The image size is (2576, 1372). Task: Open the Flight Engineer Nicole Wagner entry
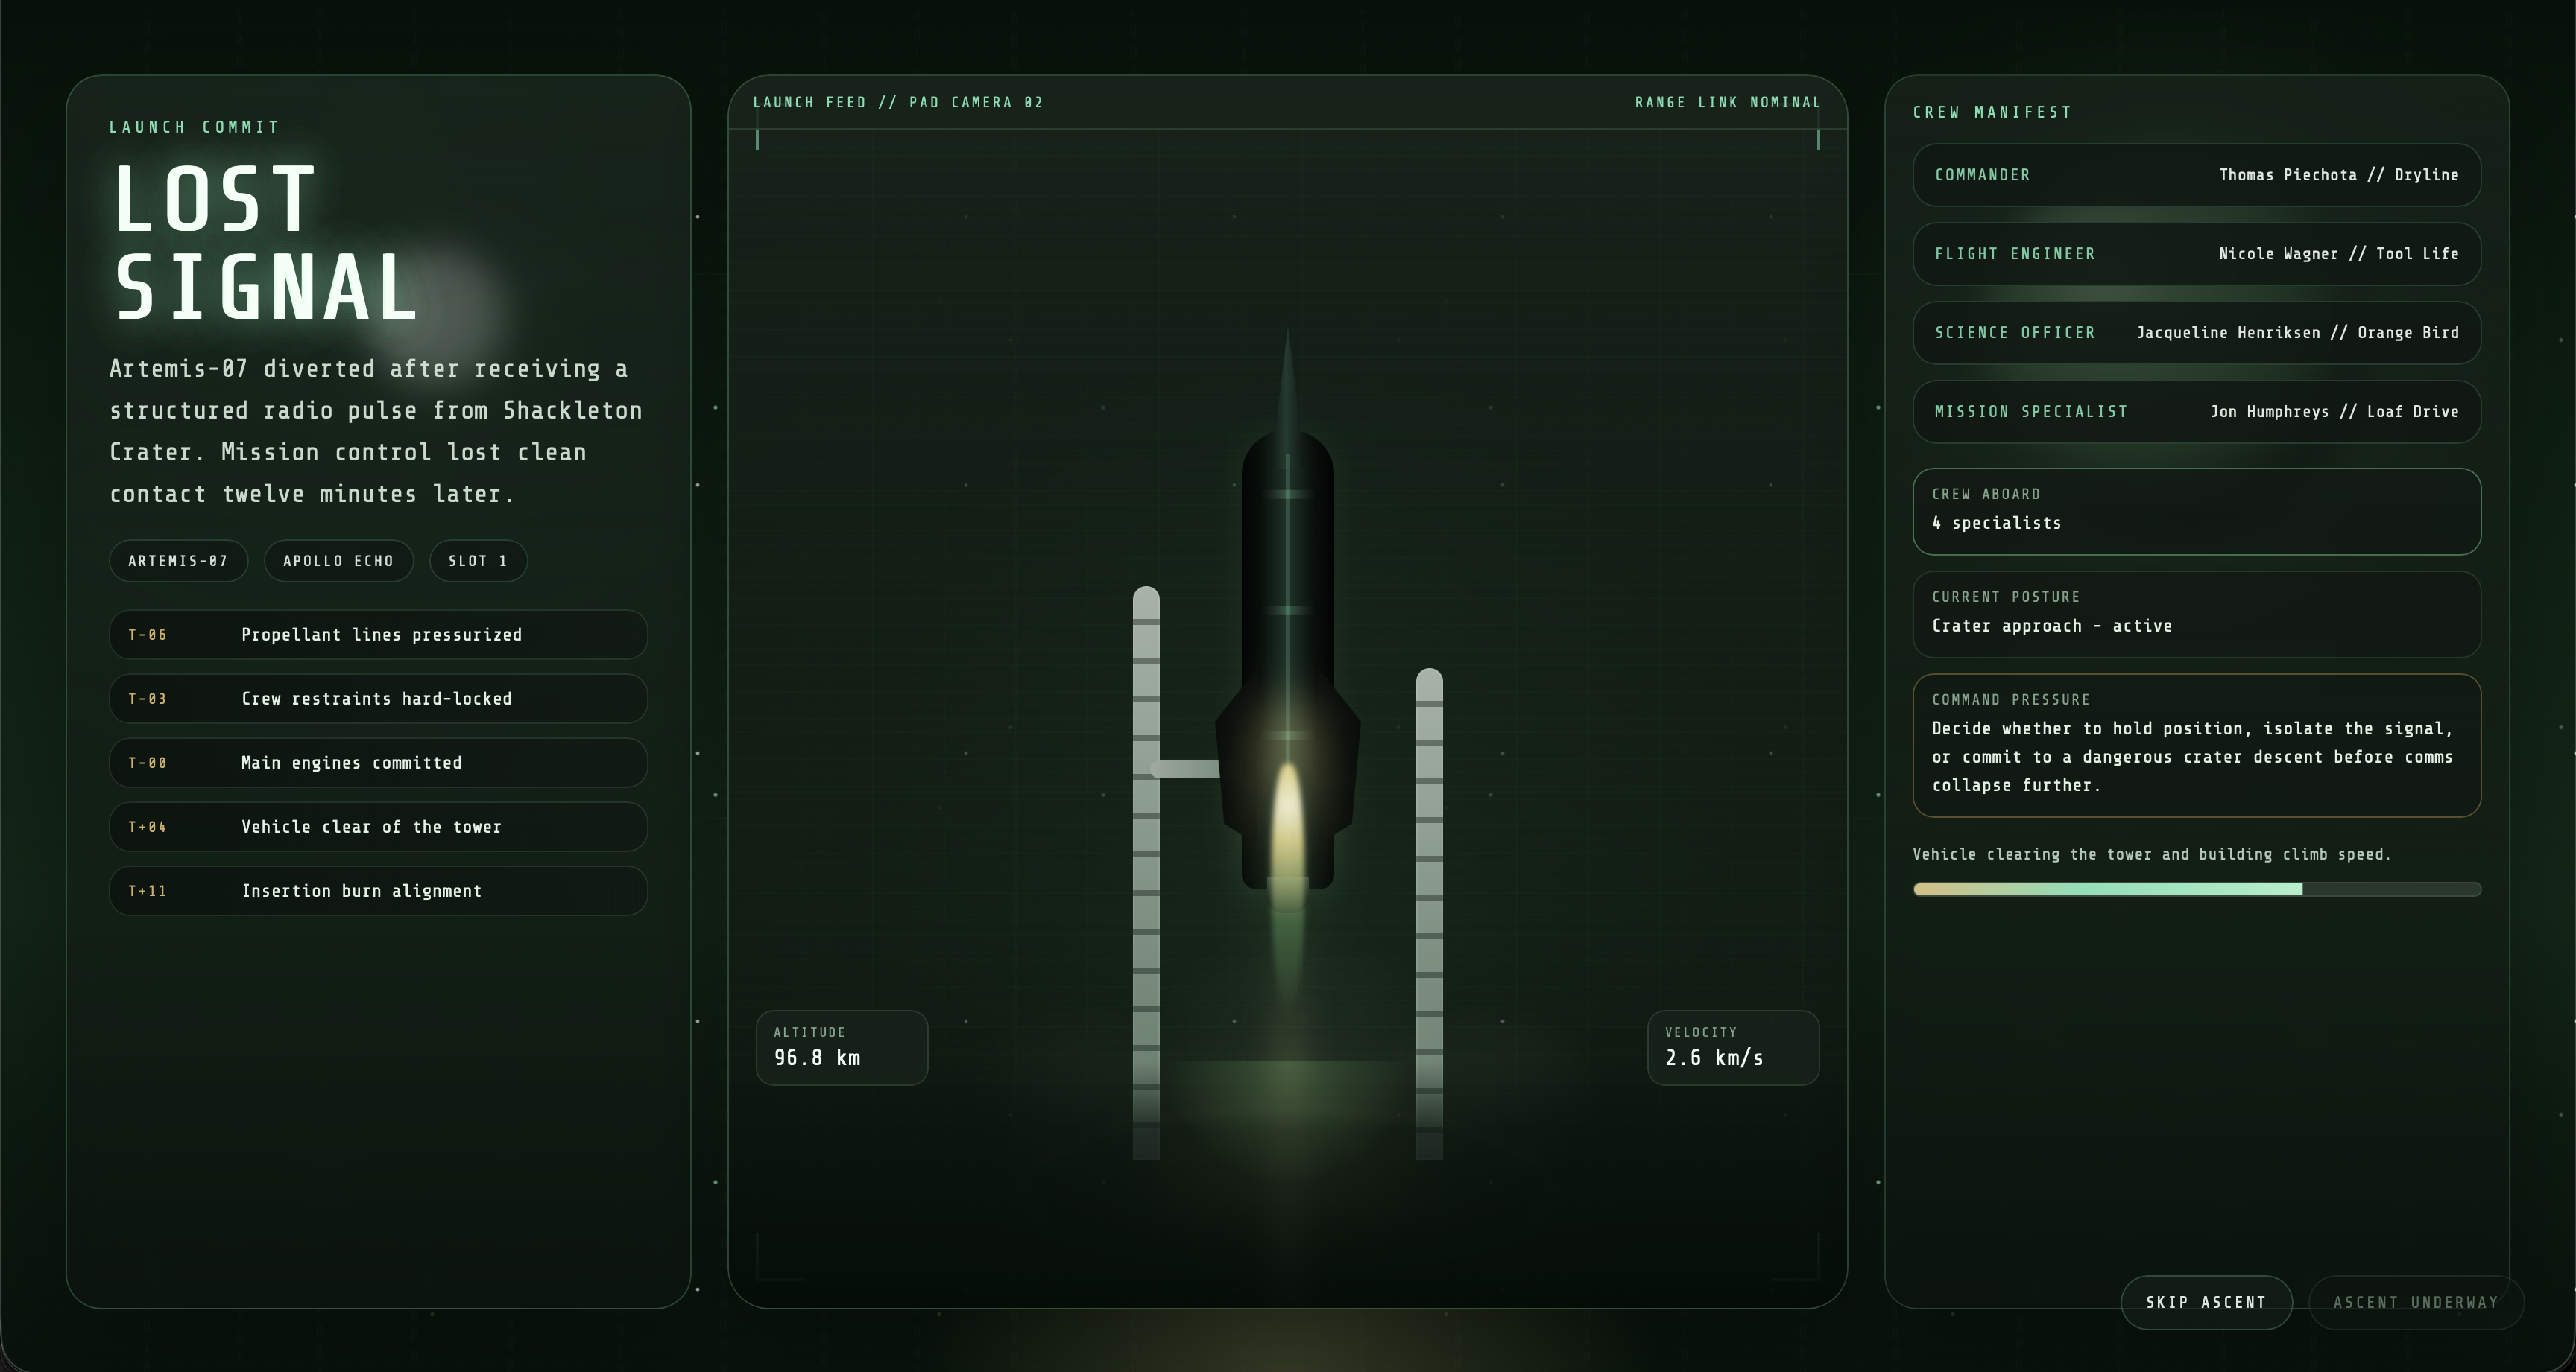coord(2196,254)
